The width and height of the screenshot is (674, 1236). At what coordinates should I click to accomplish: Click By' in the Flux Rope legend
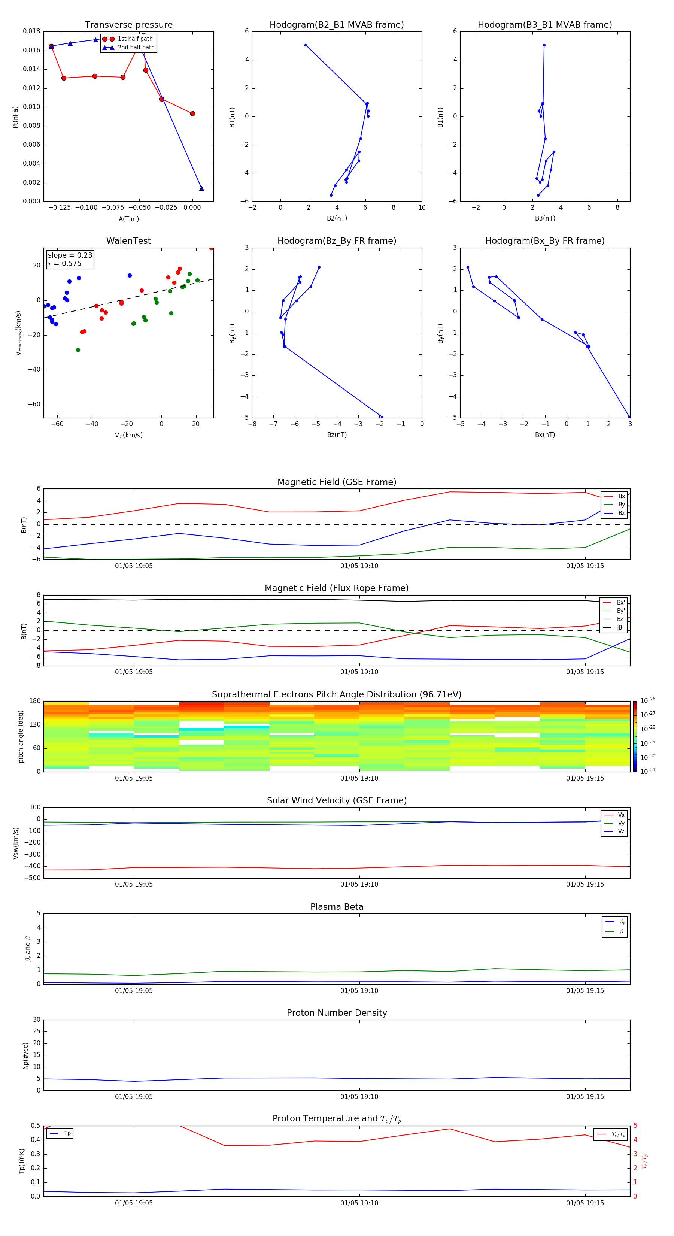[x=614, y=611]
